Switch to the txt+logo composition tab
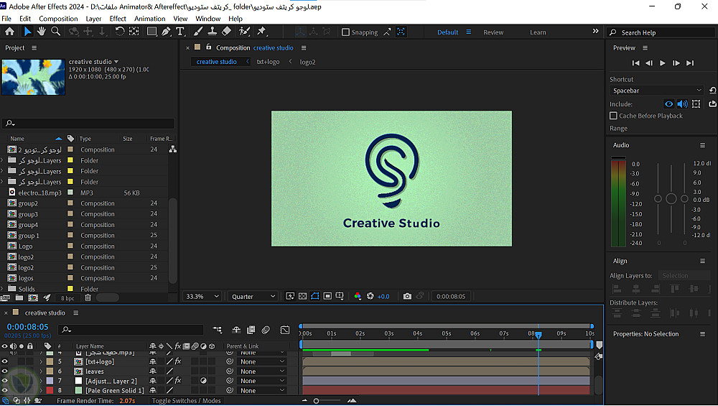718x406 pixels. pyautogui.click(x=268, y=62)
